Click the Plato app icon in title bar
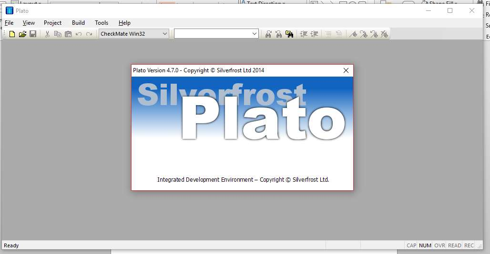 [10, 10]
